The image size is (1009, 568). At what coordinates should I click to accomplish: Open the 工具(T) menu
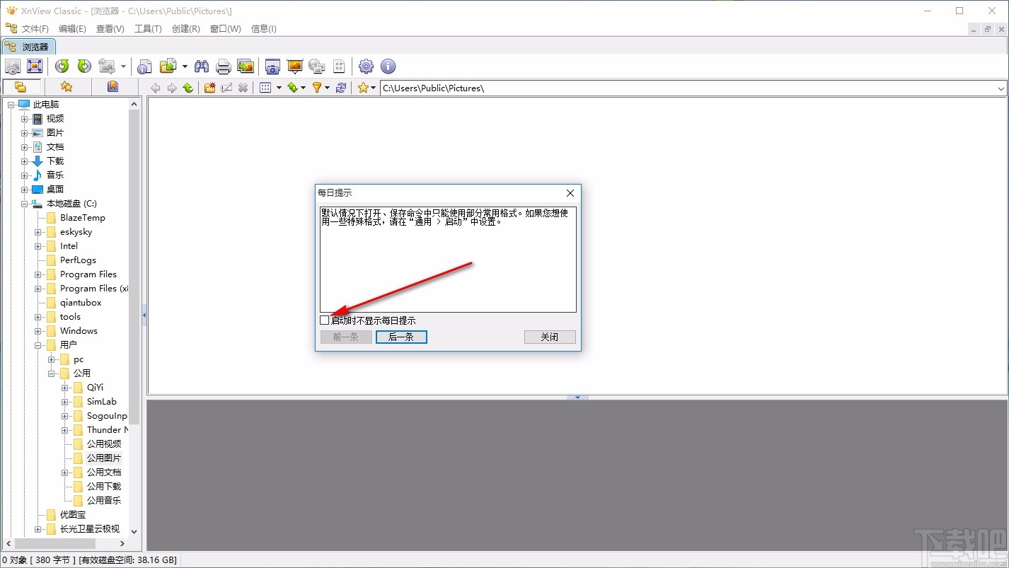point(148,29)
